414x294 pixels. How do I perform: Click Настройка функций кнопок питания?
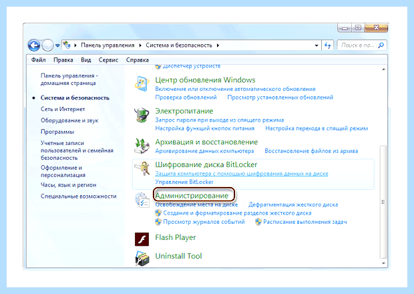click(x=204, y=129)
